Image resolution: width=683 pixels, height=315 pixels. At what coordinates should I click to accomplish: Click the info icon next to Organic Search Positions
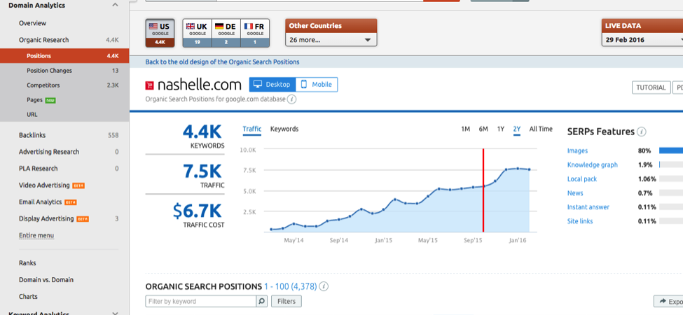click(x=324, y=287)
